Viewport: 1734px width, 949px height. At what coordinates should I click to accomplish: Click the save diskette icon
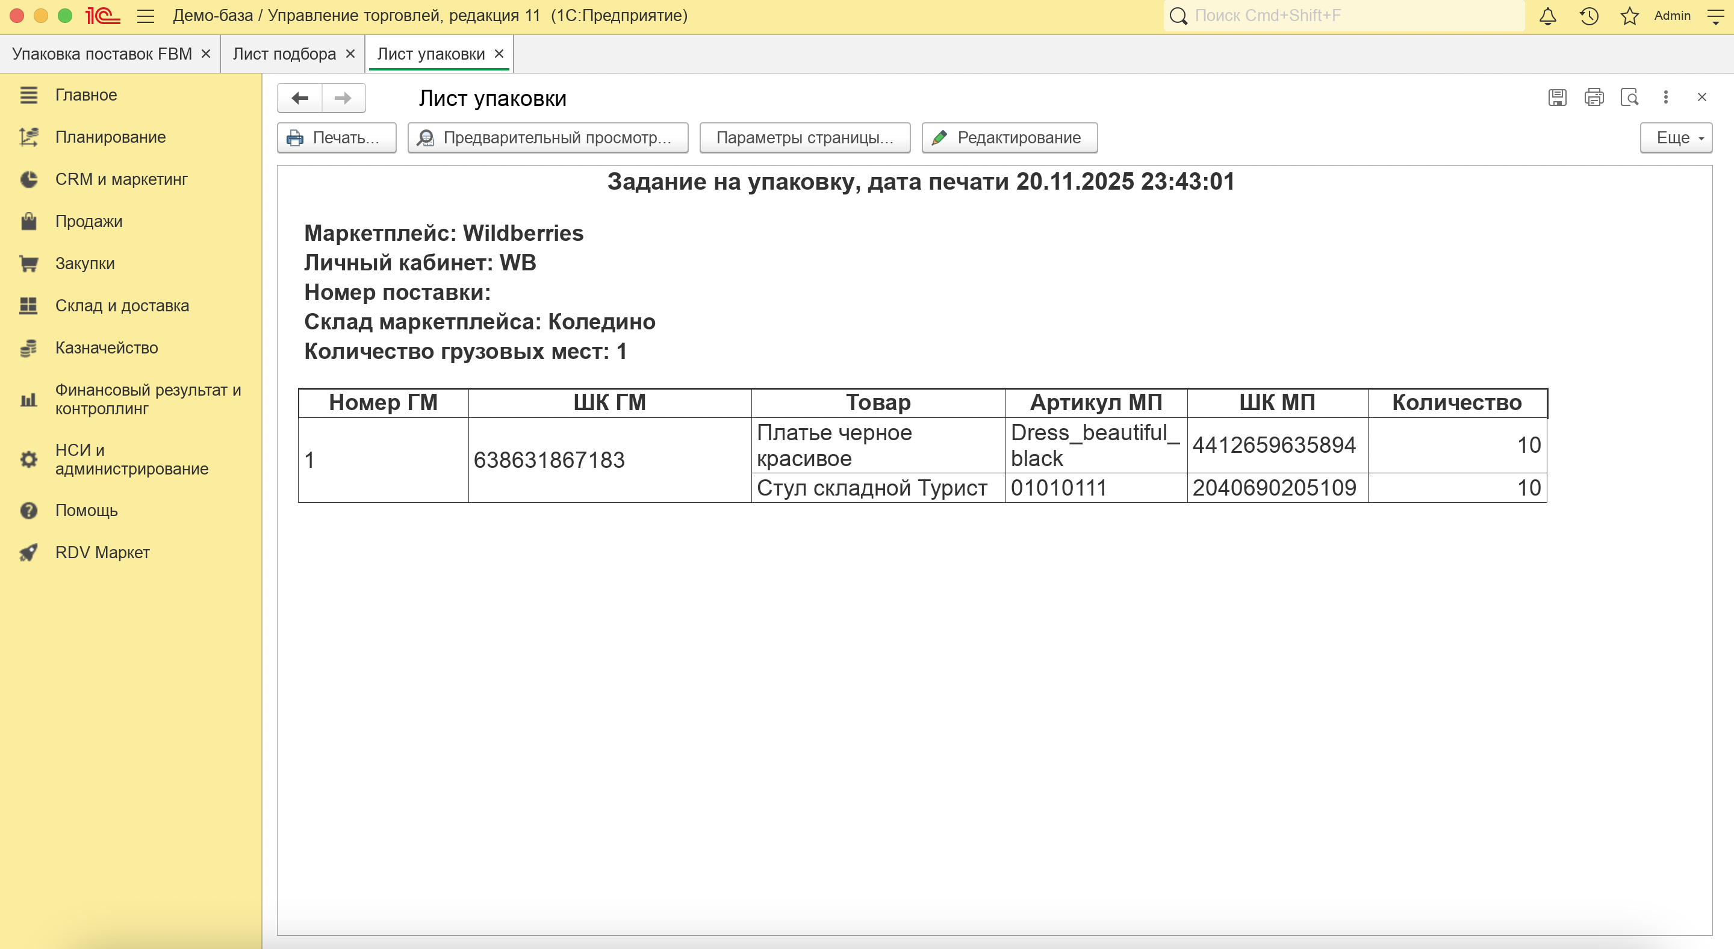tap(1557, 98)
